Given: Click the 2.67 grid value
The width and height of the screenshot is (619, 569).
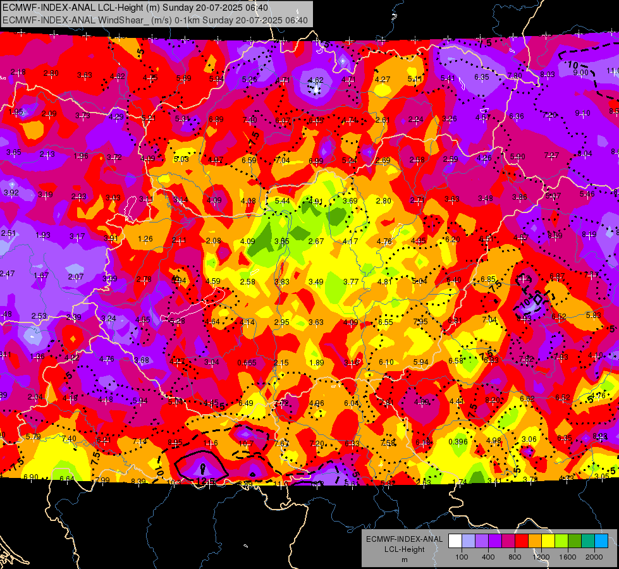Looking at the screenshot, I should tap(316, 242).
